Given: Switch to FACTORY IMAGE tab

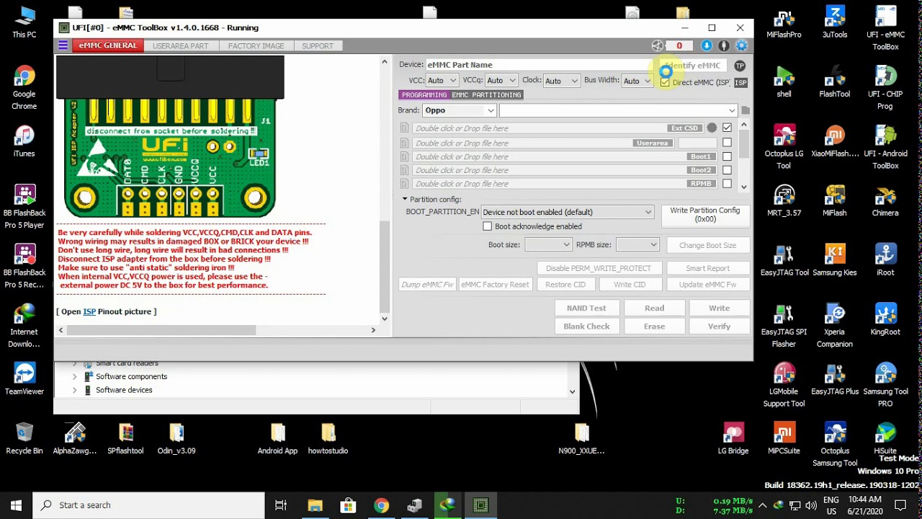Looking at the screenshot, I should click(x=256, y=46).
